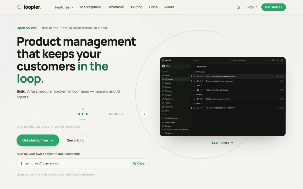Click the Get started free button
Image resolution: width=303 pixels, height=189 pixels.
(38, 140)
